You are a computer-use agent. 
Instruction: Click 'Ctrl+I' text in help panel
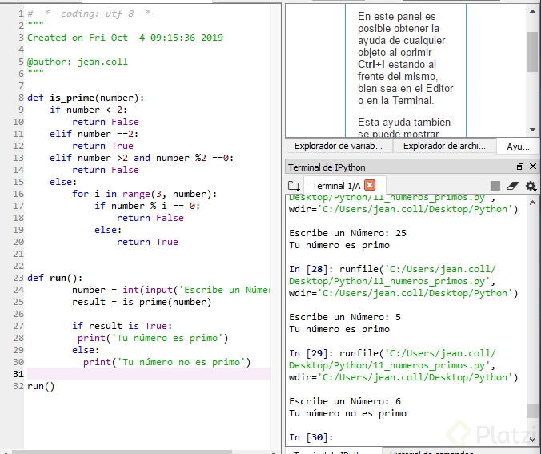[x=371, y=65]
